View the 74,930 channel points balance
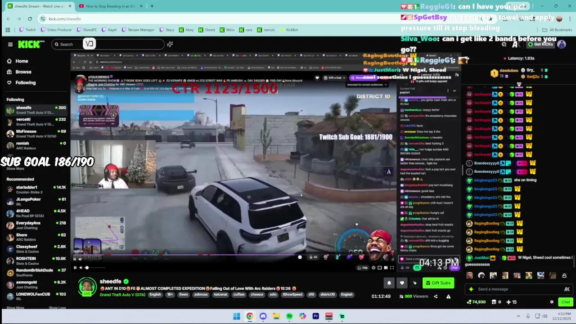The width and height of the screenshot is (576, 324). (x=477, y=302)
